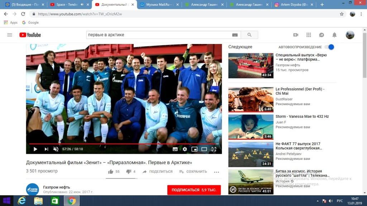This screenshot has width=367, height=206.
Task: Open a new browser tab
Action: [x=322, y=4]
